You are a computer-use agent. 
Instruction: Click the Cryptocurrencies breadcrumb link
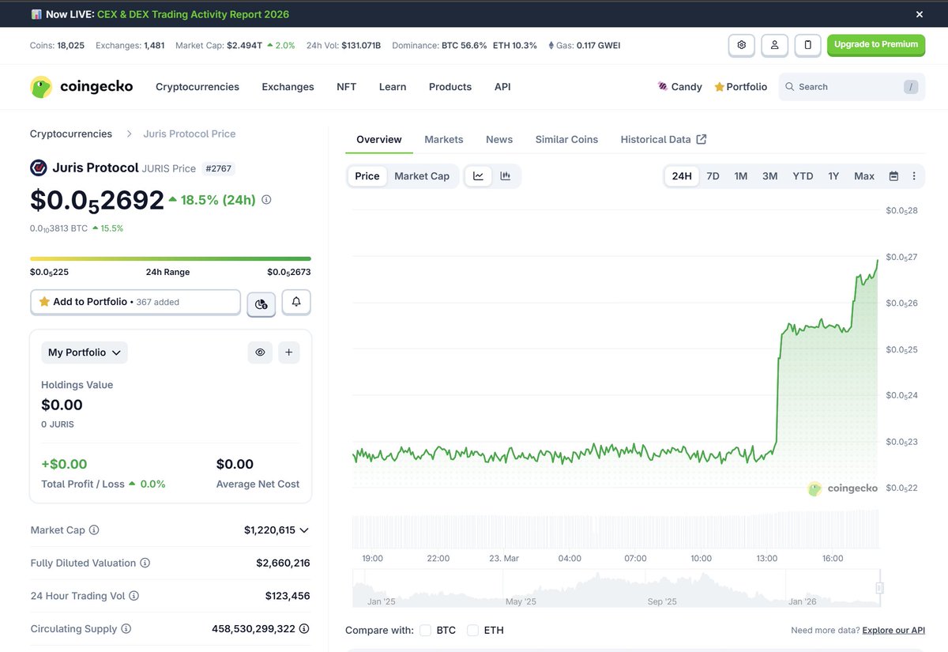click(x=71, y=134)
